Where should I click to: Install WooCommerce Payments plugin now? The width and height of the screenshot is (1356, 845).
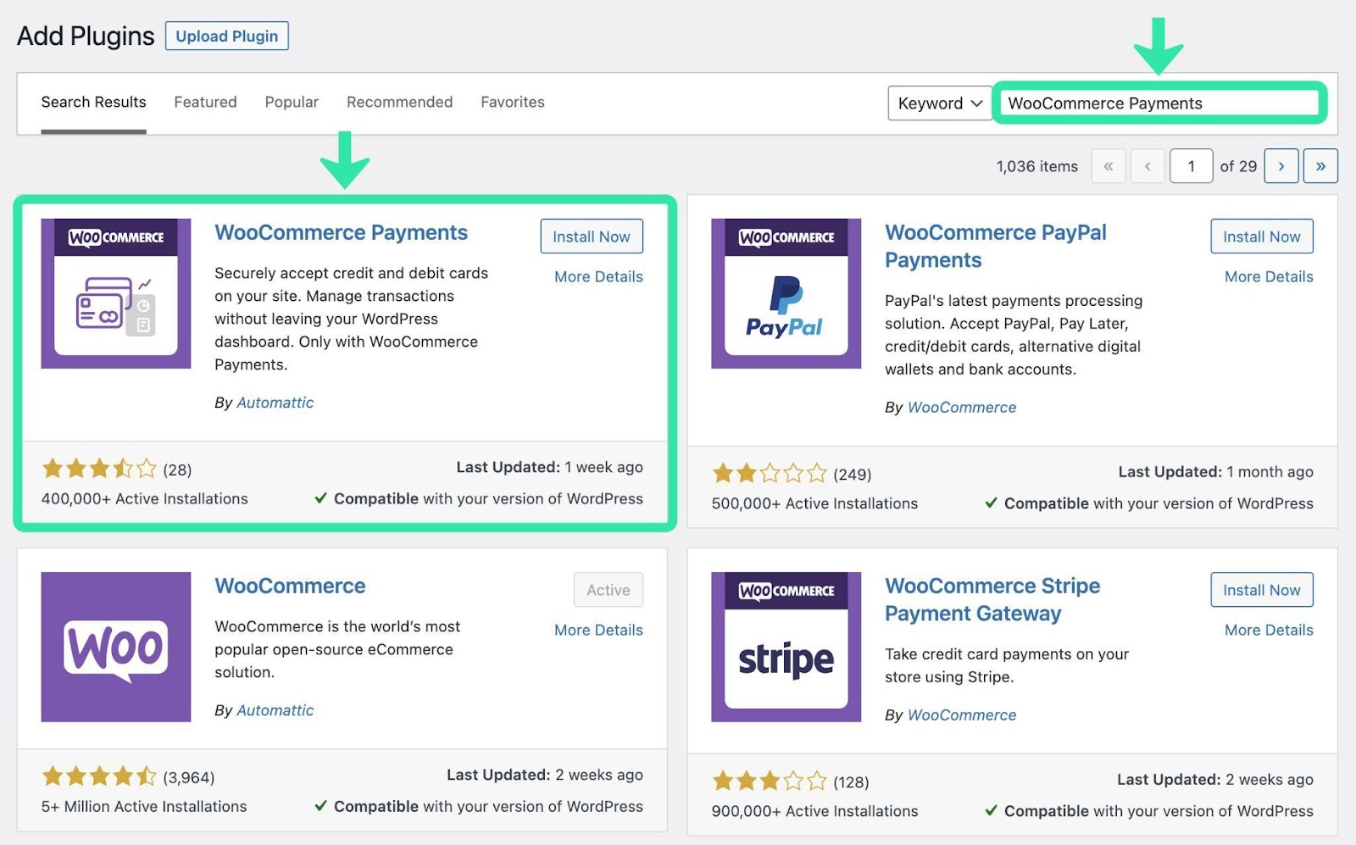[592, 236]
